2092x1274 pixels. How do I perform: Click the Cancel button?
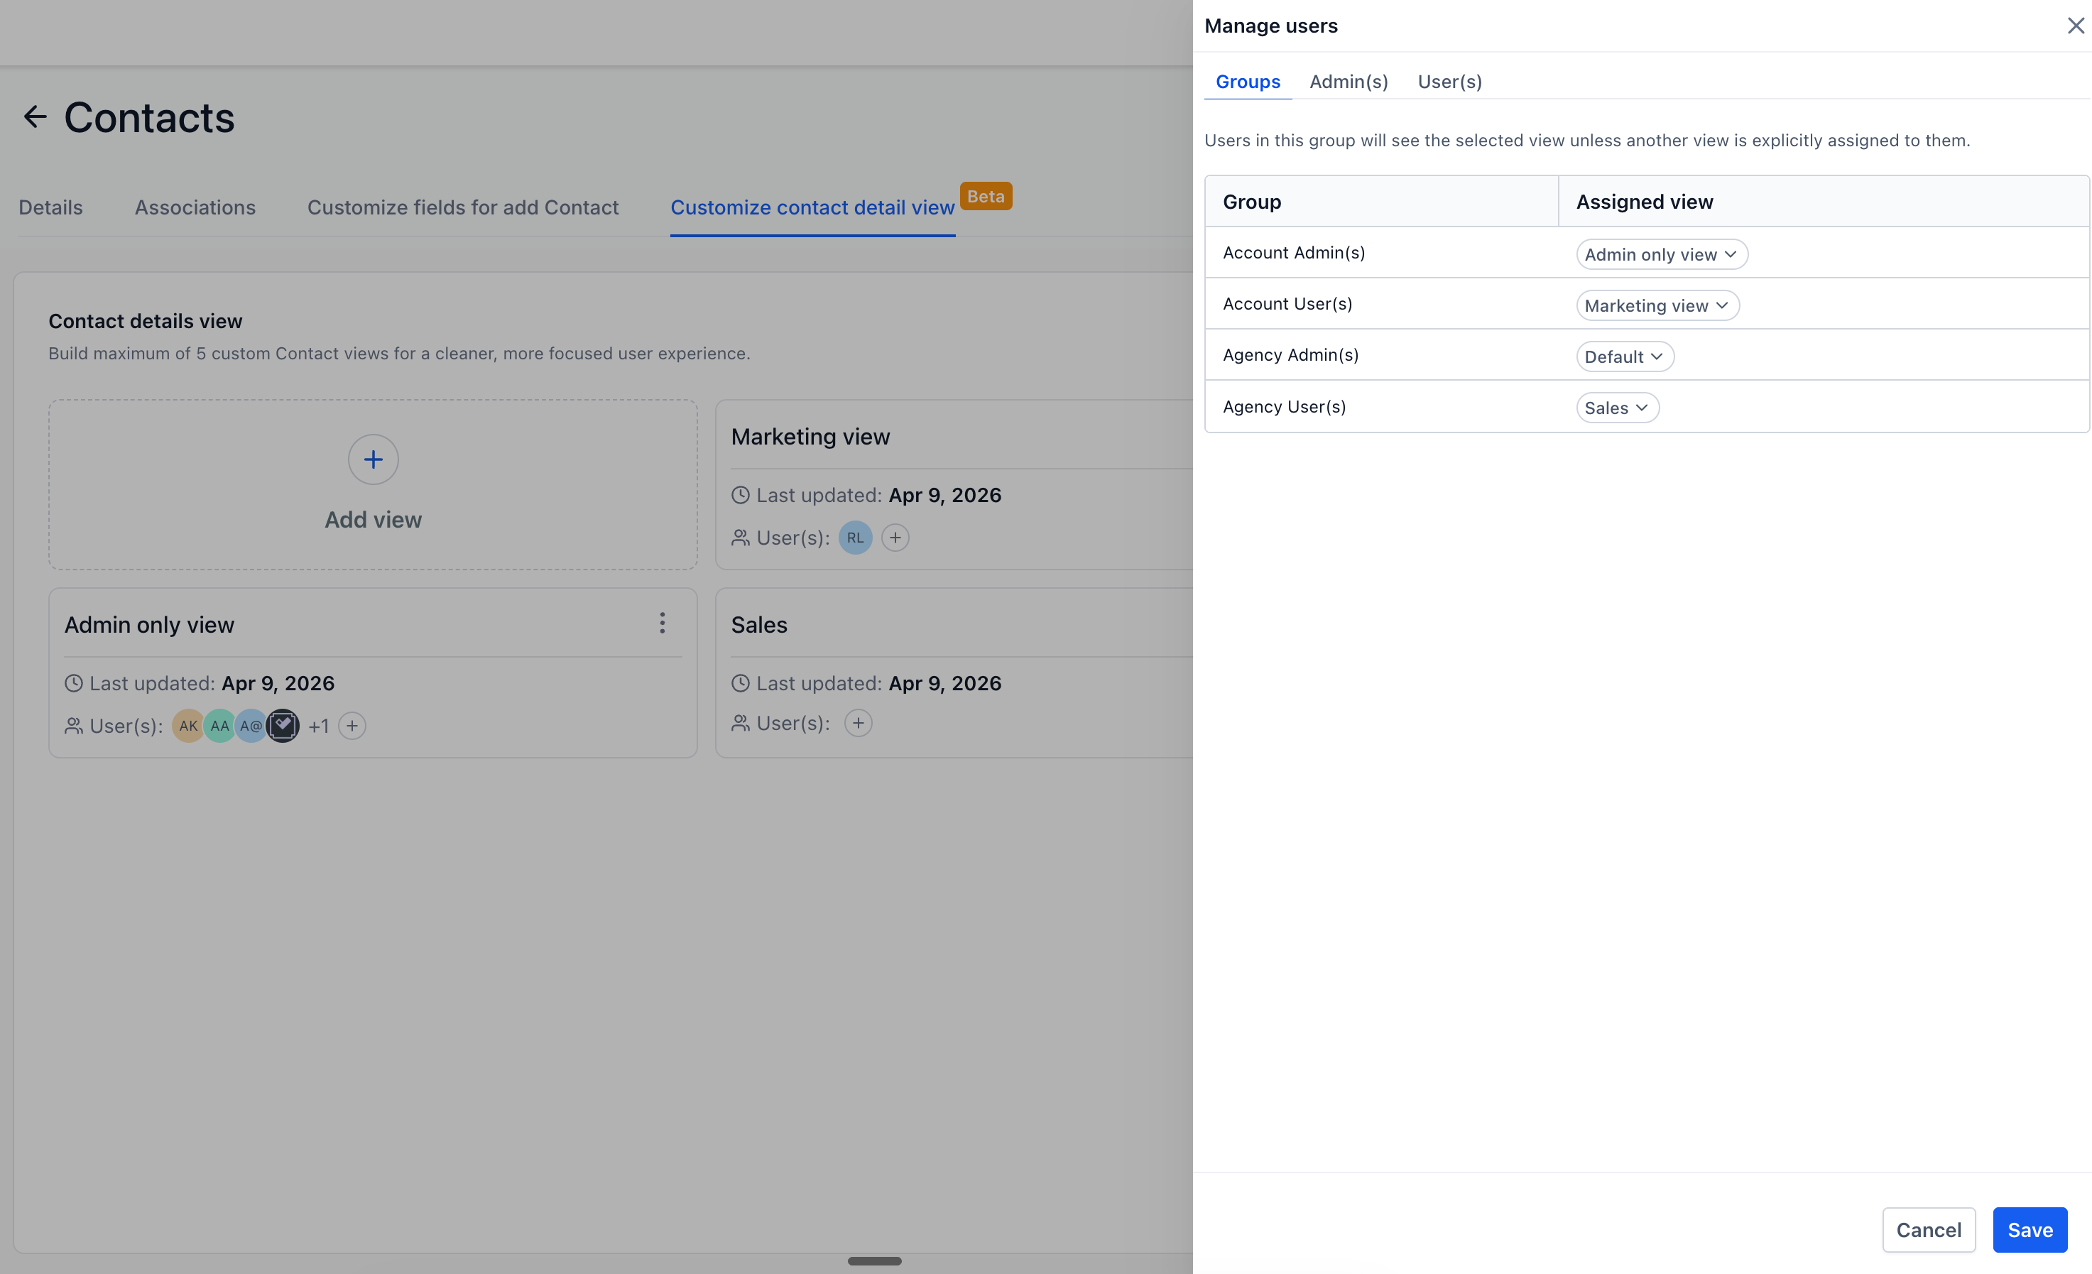(1928, 1229)
